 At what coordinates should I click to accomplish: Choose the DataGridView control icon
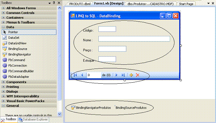click(x=5, y=43)
